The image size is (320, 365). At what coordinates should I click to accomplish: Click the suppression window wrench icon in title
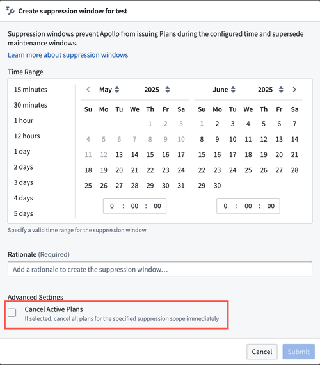[10, 11]
